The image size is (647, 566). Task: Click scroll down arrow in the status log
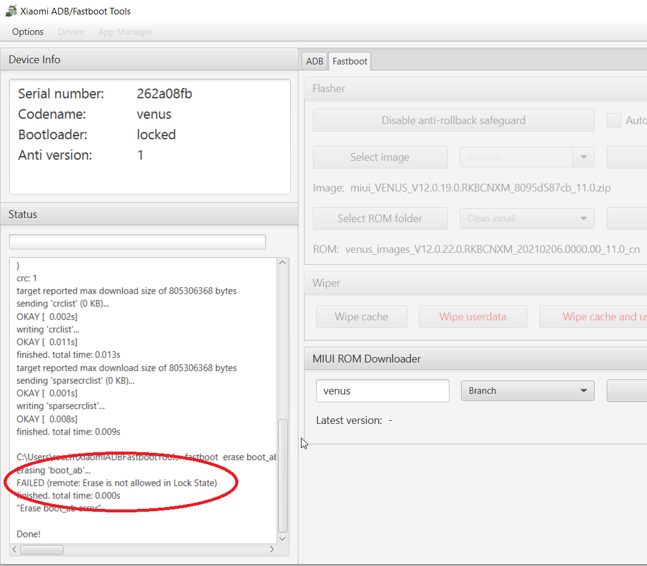pos(283,538)
